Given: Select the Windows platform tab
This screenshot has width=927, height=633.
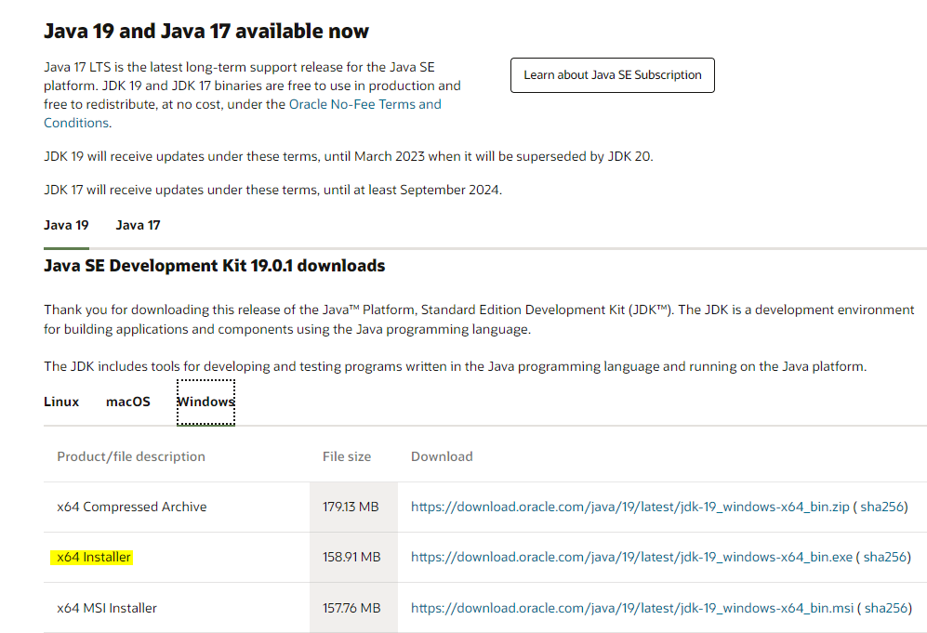Looking at the screenshot, I should [205, 402].
